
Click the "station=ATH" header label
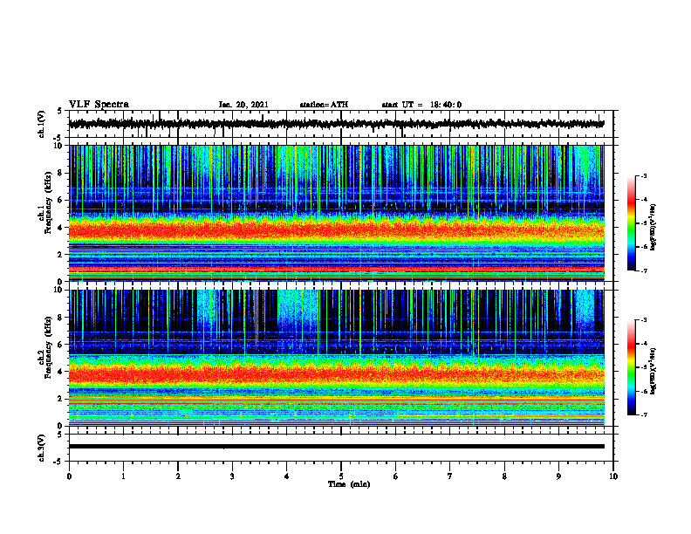click(324, 105)
